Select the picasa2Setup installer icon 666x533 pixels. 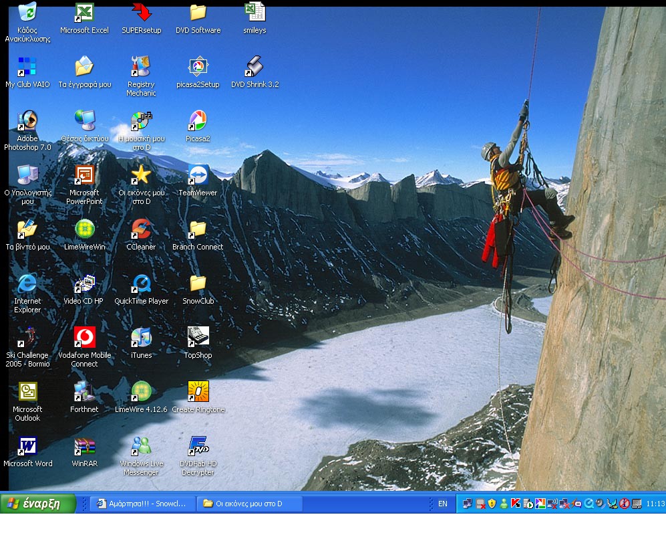(198, 66)
